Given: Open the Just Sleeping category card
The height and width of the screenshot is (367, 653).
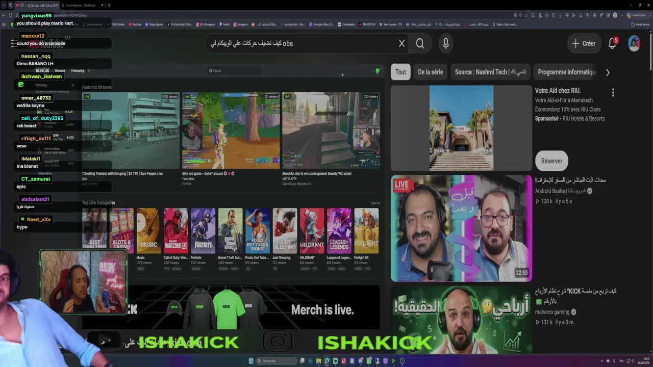Looking at the screenshot, I should pyautogui.click(x=285, y=231).
